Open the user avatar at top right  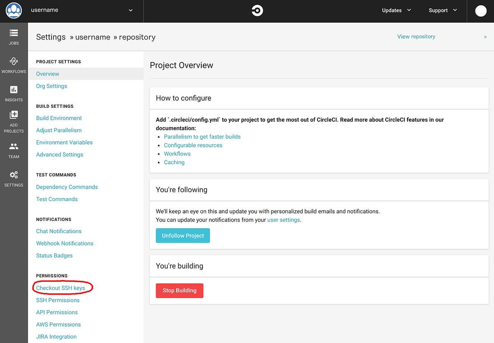pyautogui.click(x=480, y=11)
